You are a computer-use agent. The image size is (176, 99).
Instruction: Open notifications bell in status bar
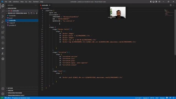tap(174, 98)
